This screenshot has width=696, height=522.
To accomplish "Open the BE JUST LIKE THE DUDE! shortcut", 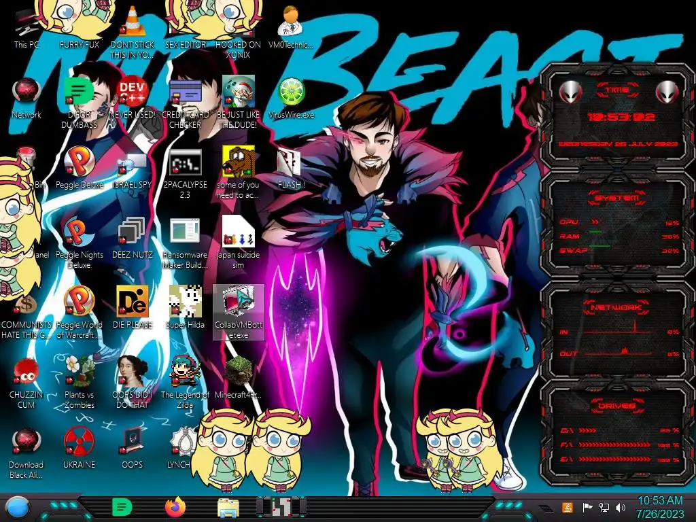I will tap(238, 102).
